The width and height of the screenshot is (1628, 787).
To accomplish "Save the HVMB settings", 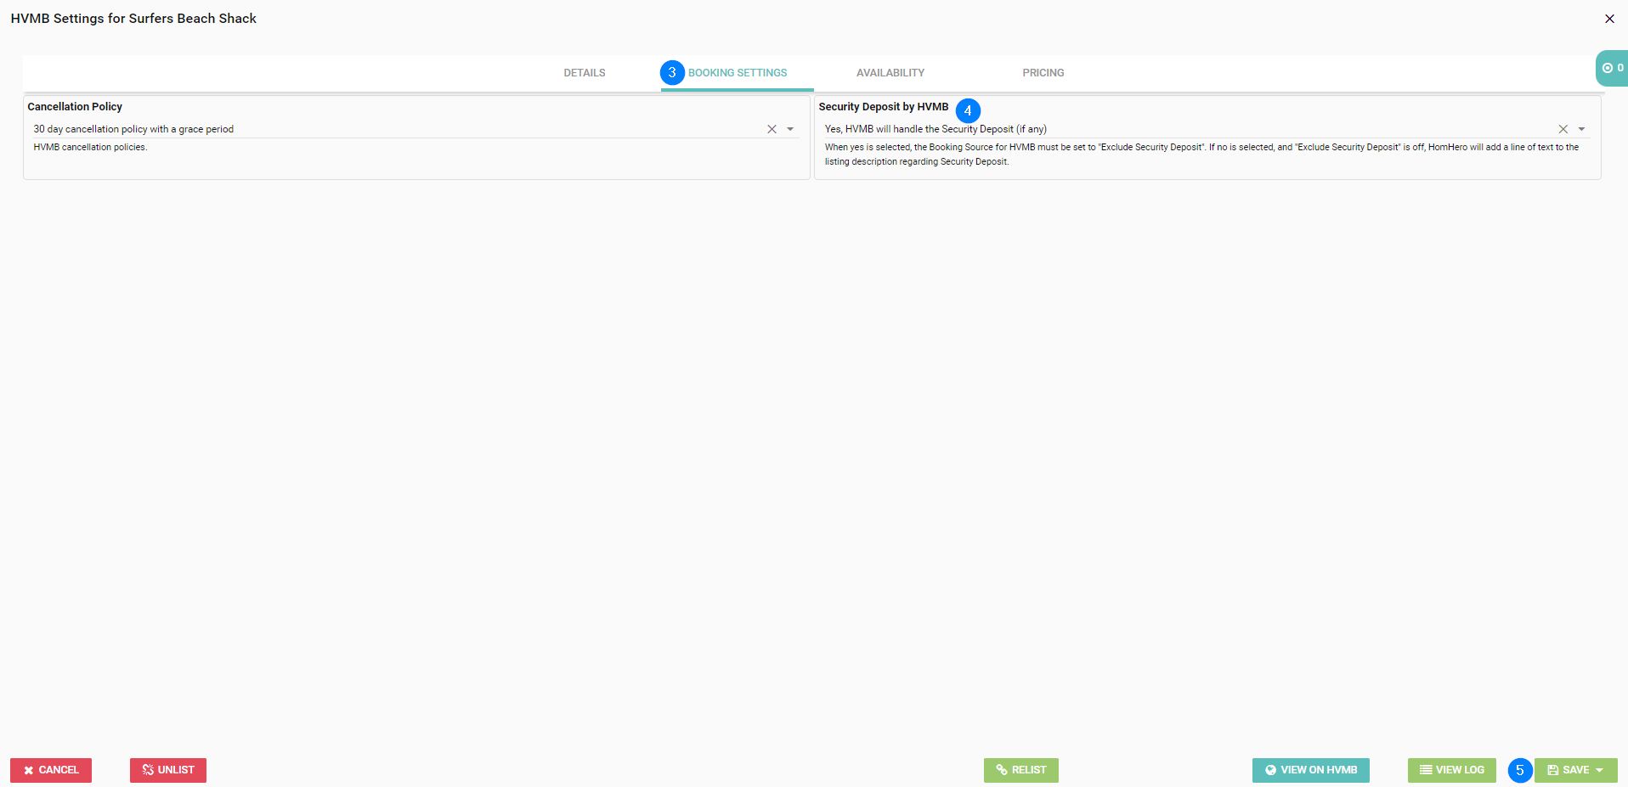I will tap(1568, 770).
